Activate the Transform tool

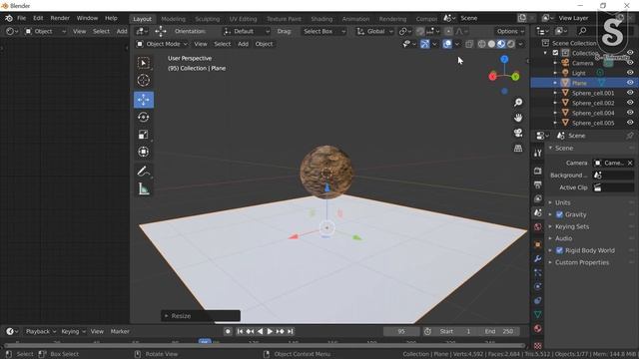point(144,152)
